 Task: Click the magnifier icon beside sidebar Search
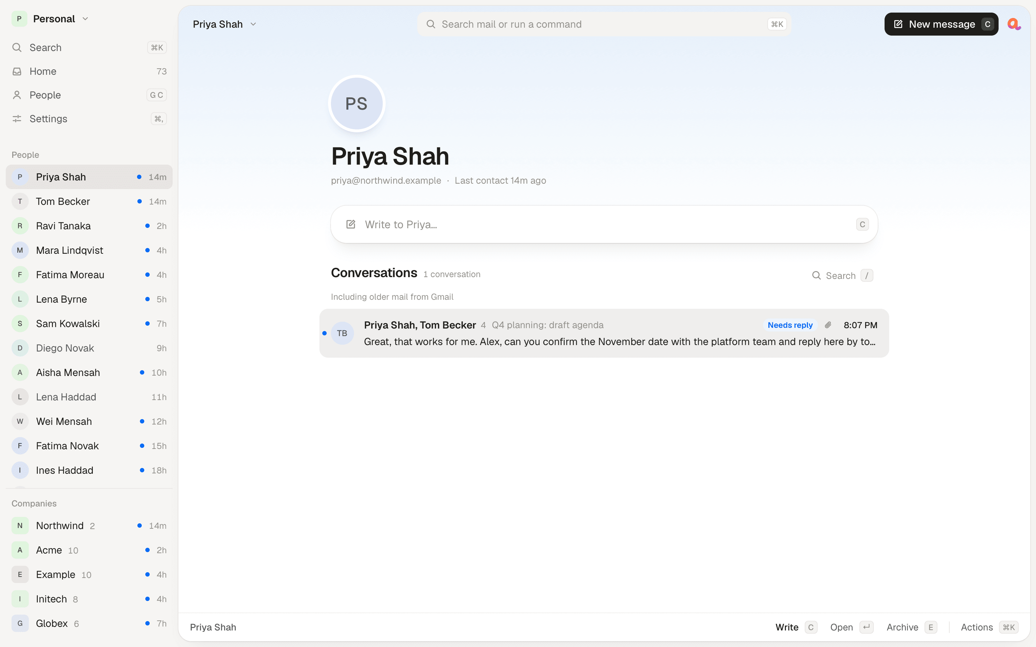coord(17,47)
